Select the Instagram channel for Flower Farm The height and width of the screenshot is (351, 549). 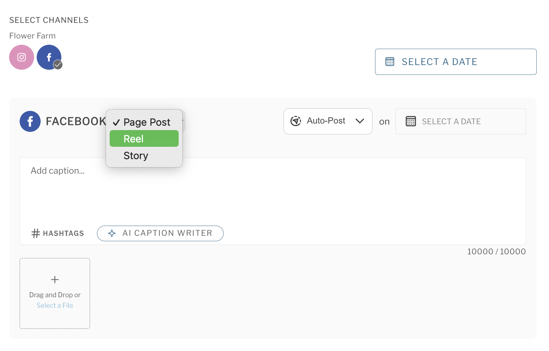click(21, 57)
